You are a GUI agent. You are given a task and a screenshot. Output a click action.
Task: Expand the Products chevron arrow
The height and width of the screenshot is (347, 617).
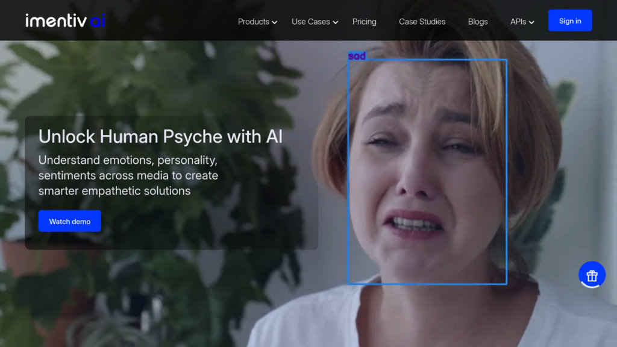pyautogui.click(x=275, y=22)
